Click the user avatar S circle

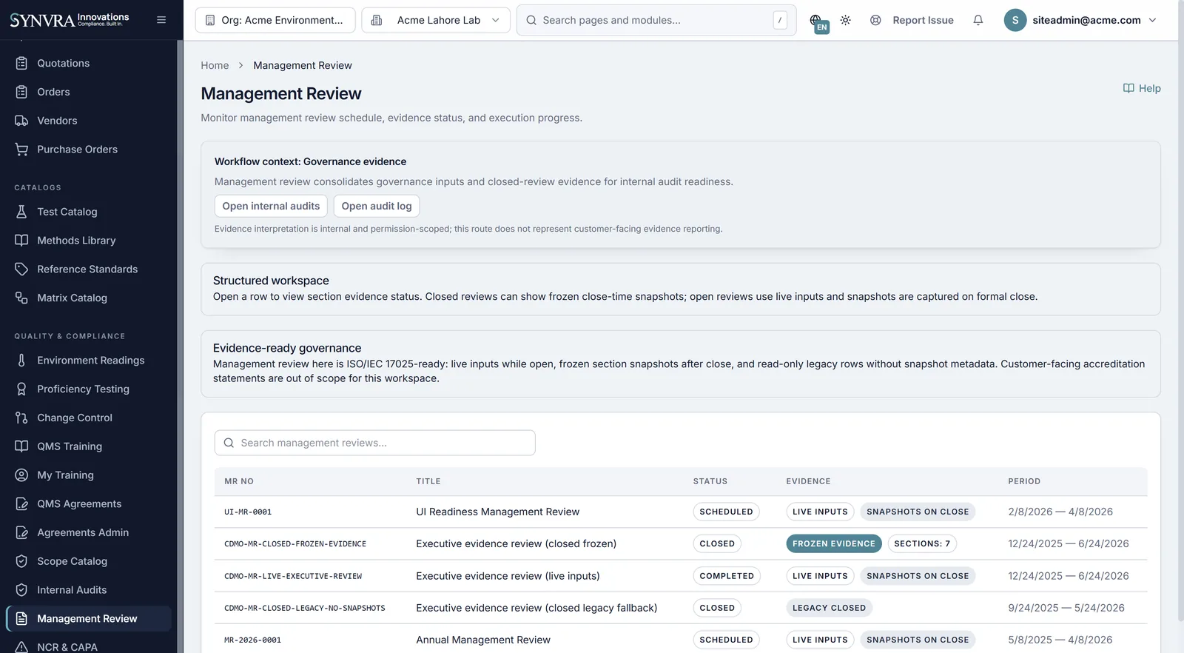(x=1015, y=20)
